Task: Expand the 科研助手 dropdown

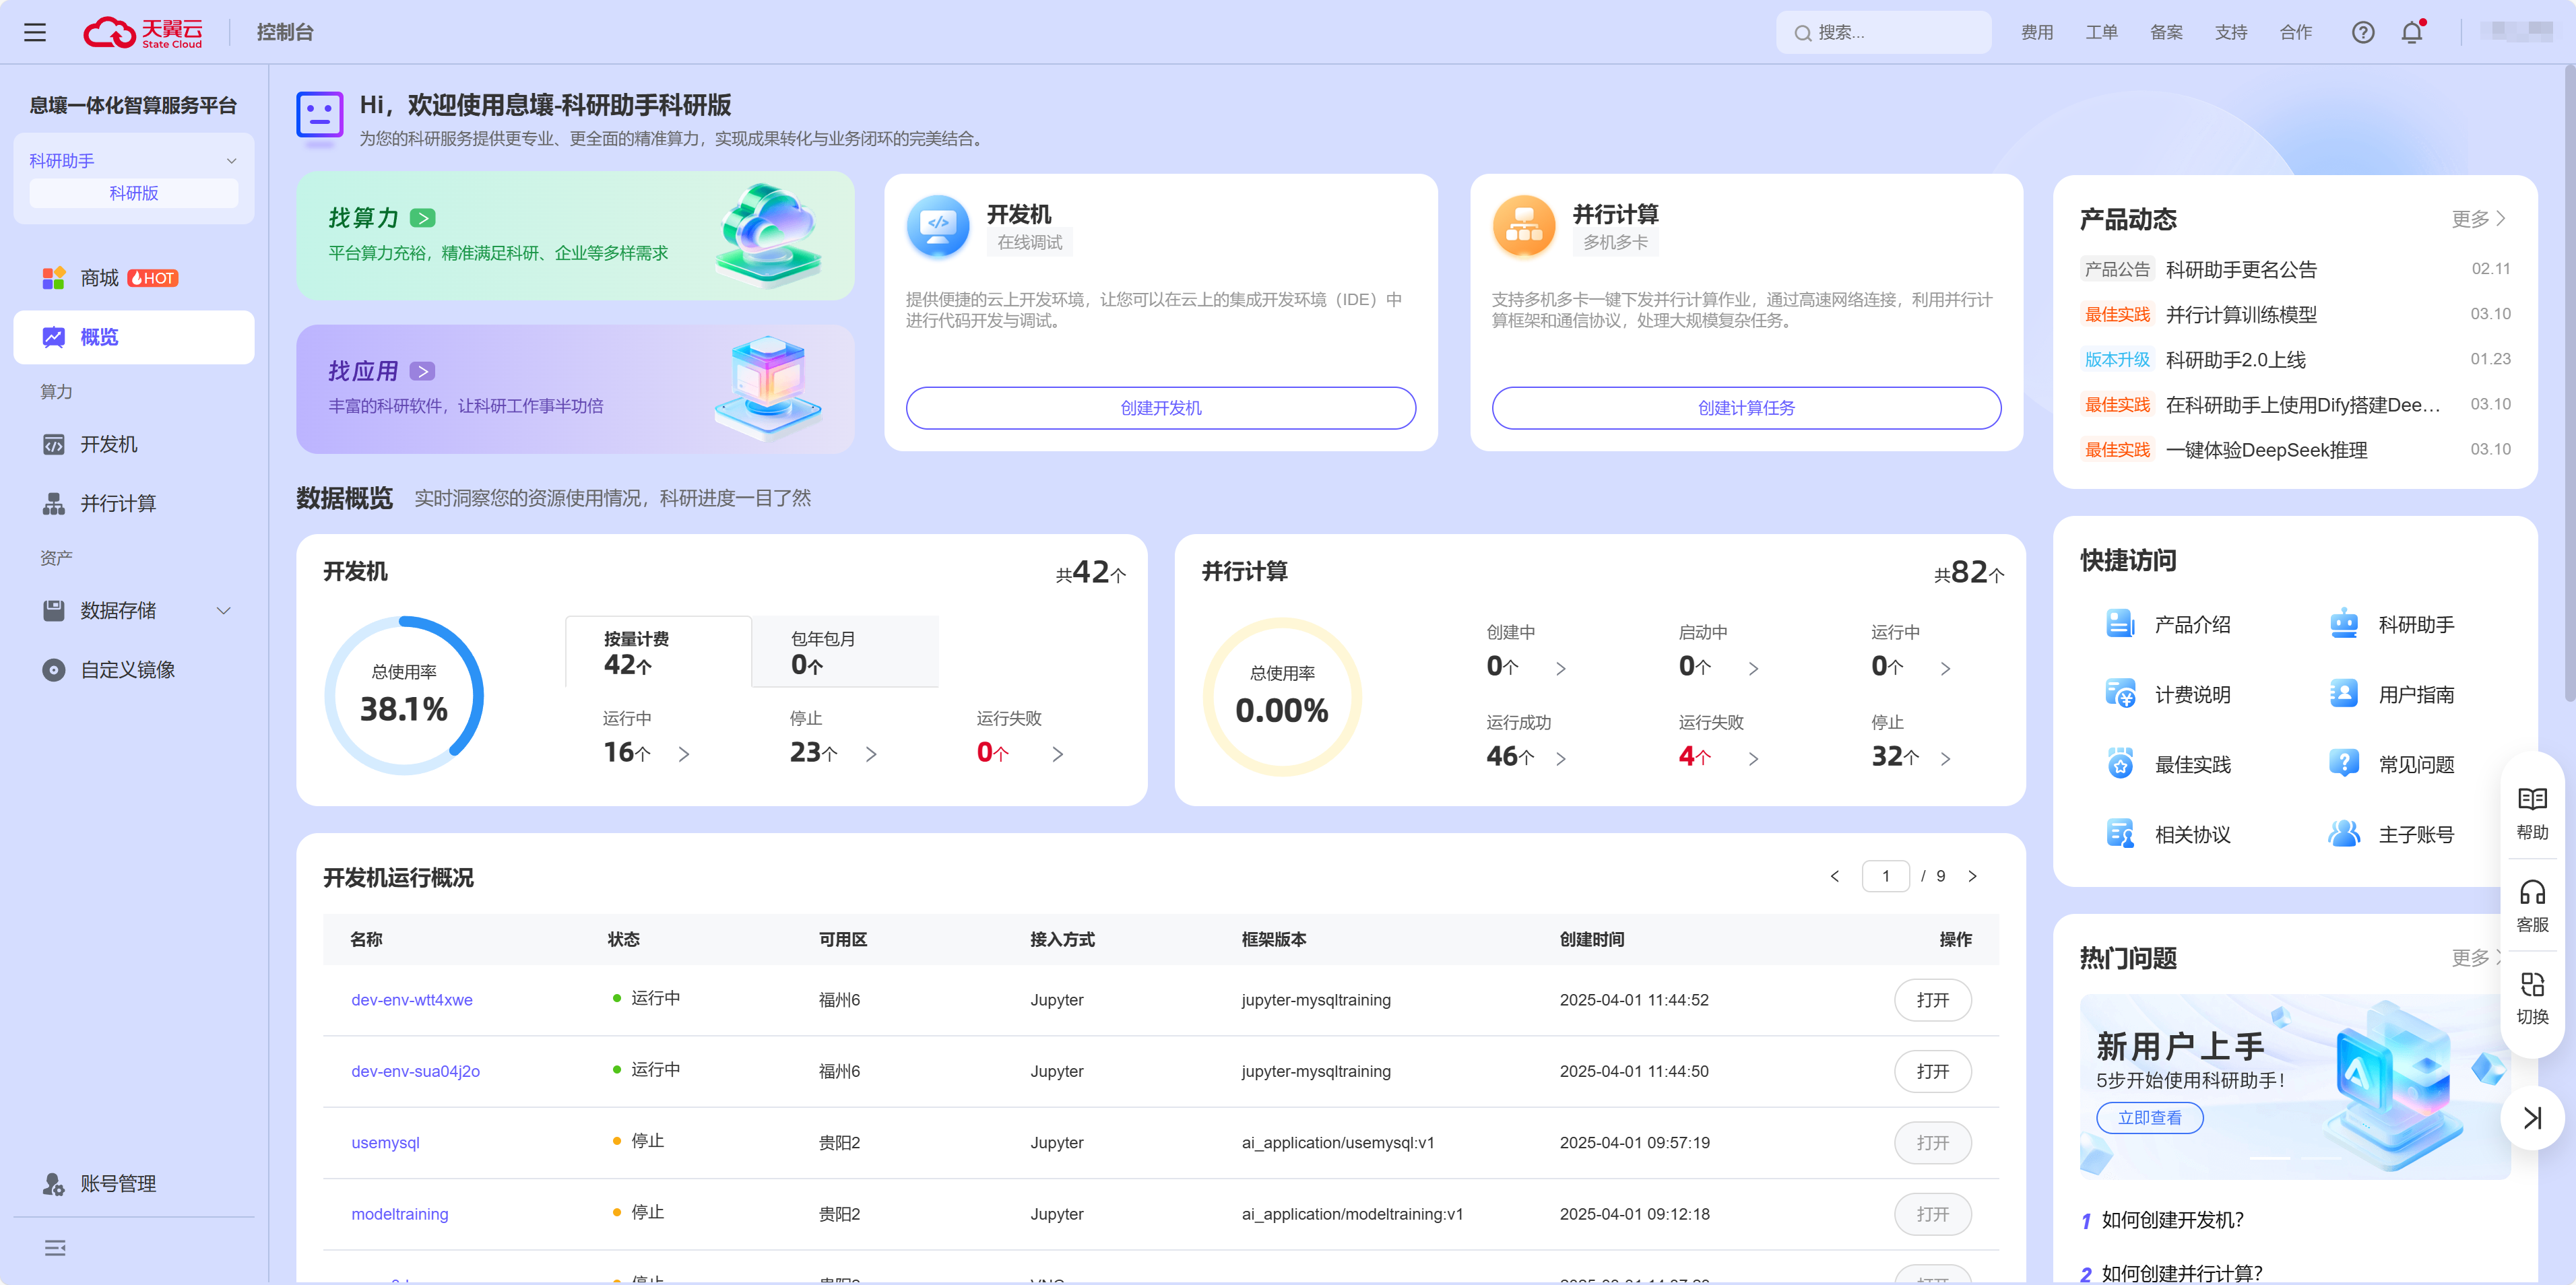Action: [x=231, y=161]
